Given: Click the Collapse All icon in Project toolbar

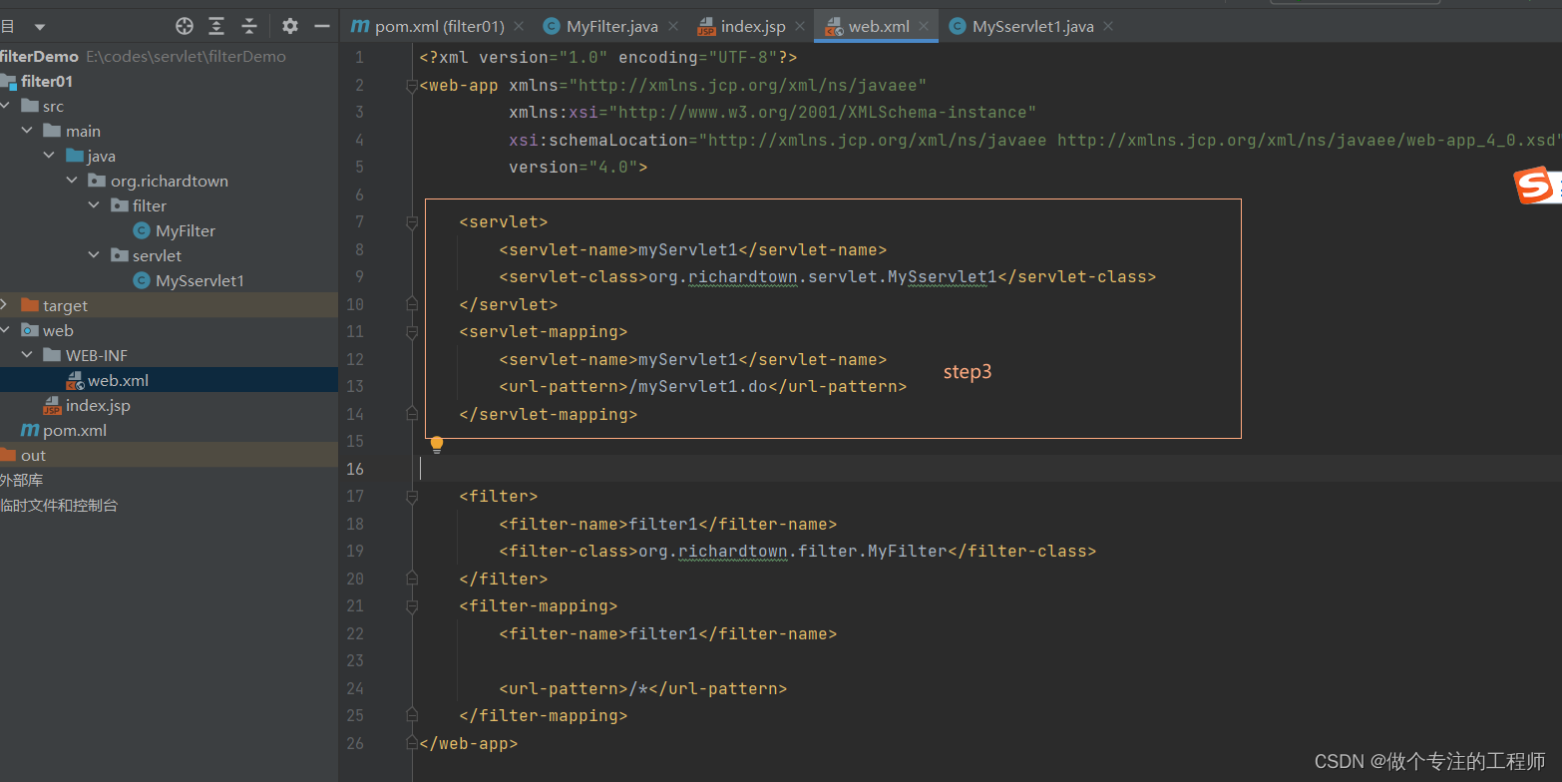Looking at the screenshot, I should (249, 26).
